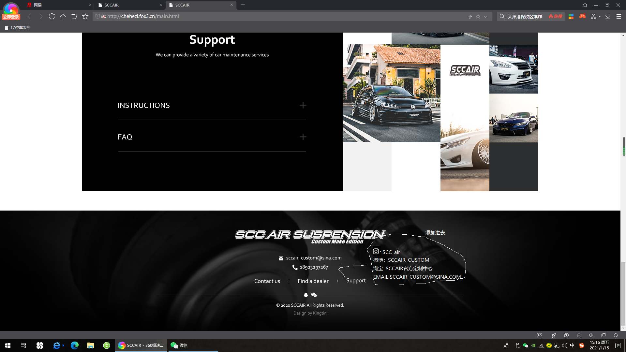Open the 17位车架号 bookmark
Image resolution: width=626 pixels, height=352 pixels.
18,28
